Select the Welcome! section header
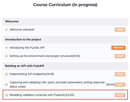Viewport: 130px width, 102px height. 65,21
